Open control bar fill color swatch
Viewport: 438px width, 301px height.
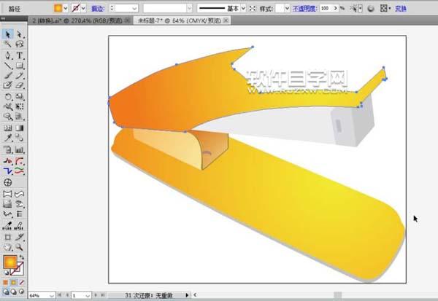pos(58,8)
